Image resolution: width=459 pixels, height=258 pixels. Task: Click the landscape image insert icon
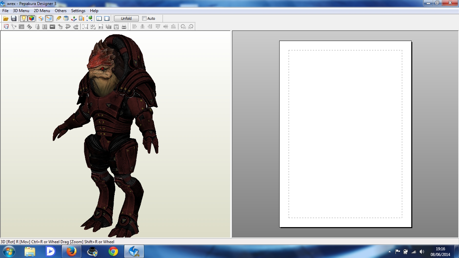coord(52,27)
